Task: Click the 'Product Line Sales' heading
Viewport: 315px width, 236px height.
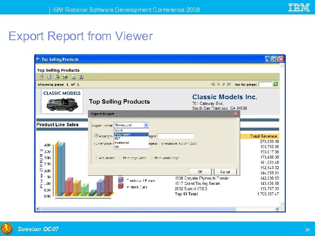Action: [x=57, y=125]
